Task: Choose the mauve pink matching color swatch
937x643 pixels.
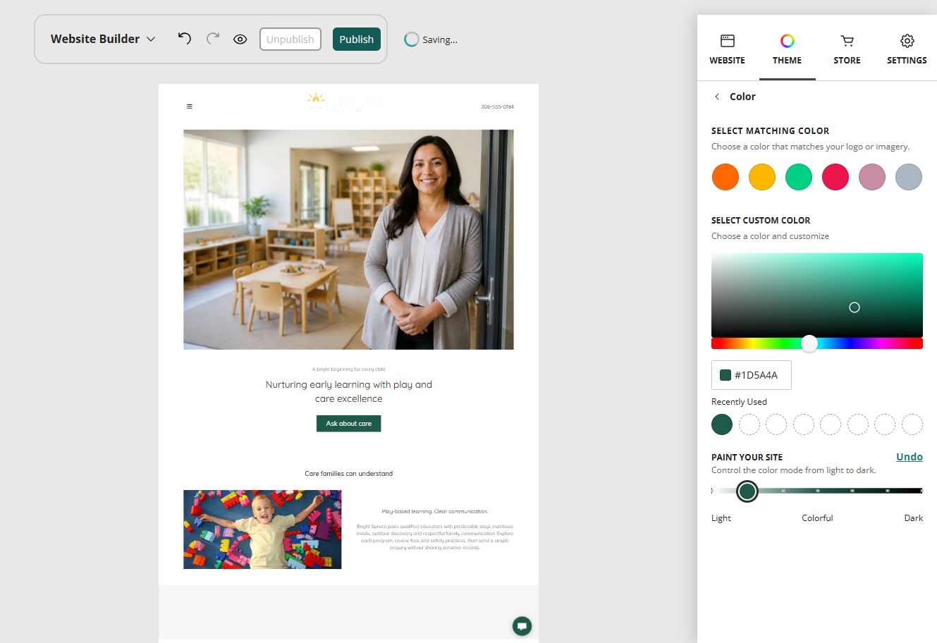Action: (872, 177)
